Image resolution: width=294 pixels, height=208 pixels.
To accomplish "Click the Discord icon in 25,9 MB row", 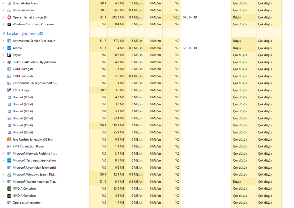I will point(9,132).
